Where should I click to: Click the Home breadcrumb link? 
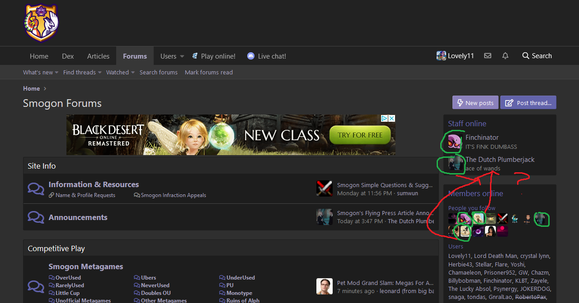click(32, 89)
